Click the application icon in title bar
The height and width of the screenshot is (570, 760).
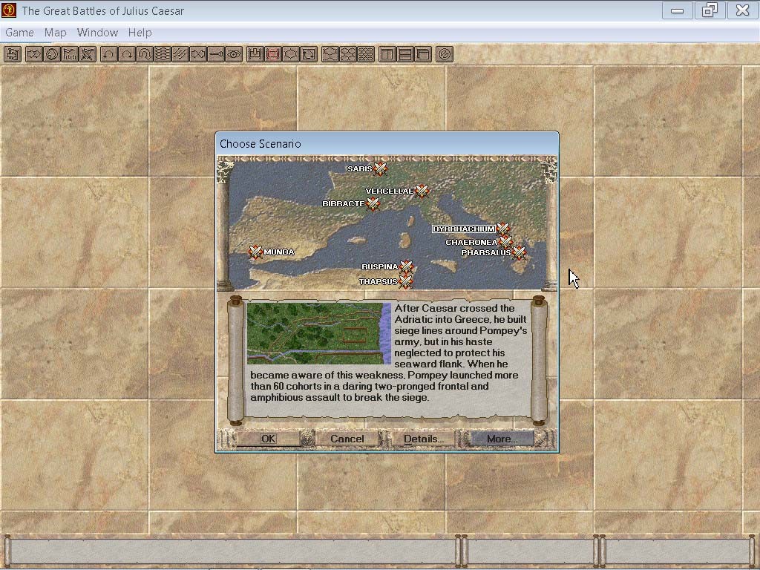click(x=9, y=10)
